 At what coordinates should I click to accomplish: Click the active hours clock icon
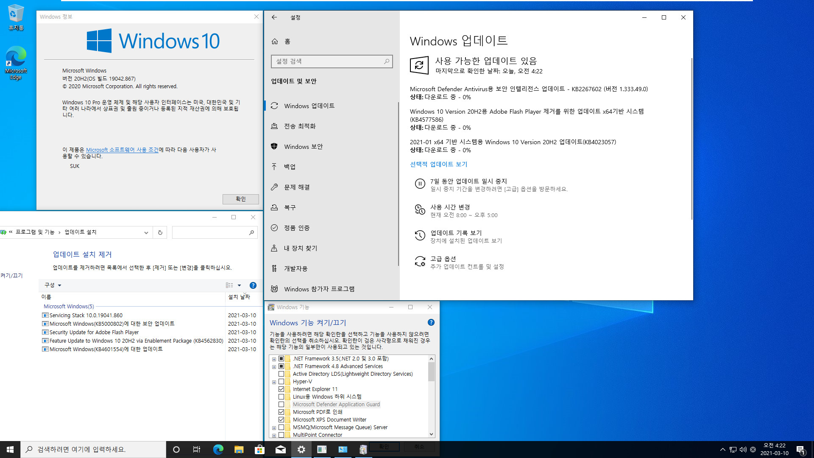tap(420, 209)
